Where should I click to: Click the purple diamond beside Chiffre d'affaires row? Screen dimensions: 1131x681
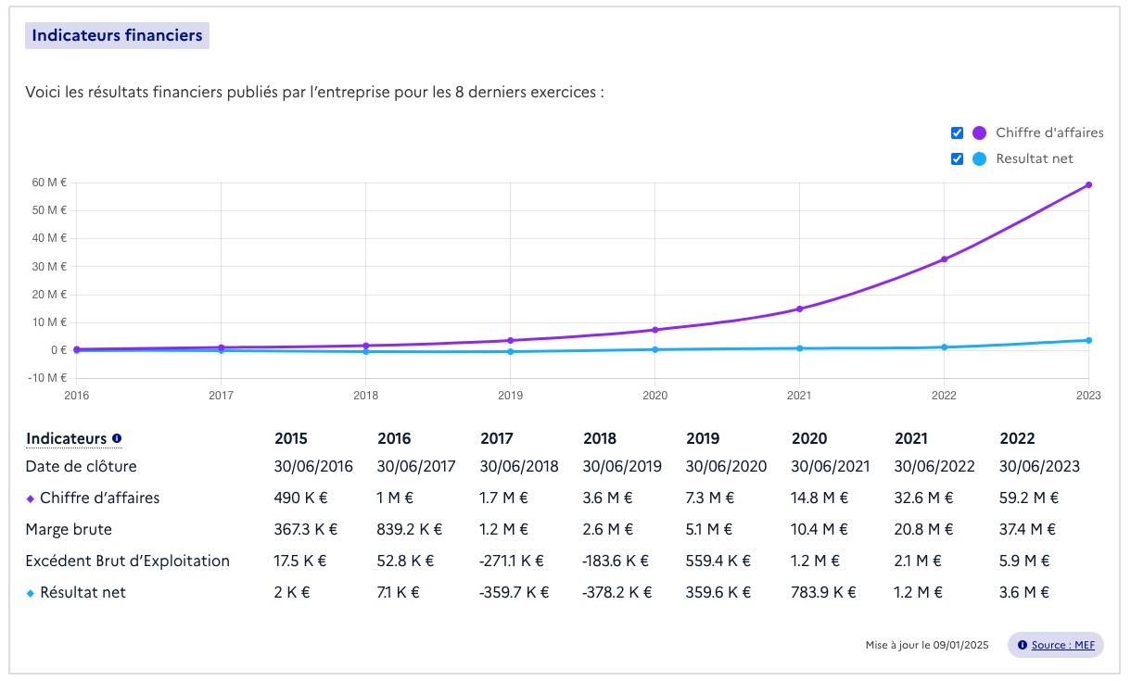pyautogui.click(x=31, y=498)
